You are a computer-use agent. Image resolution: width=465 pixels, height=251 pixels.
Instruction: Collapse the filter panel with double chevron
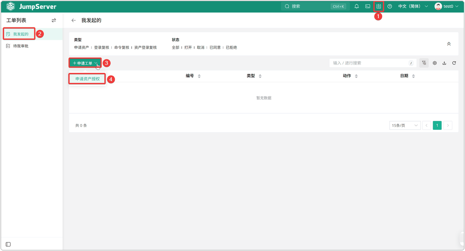(x=449, y=44)
